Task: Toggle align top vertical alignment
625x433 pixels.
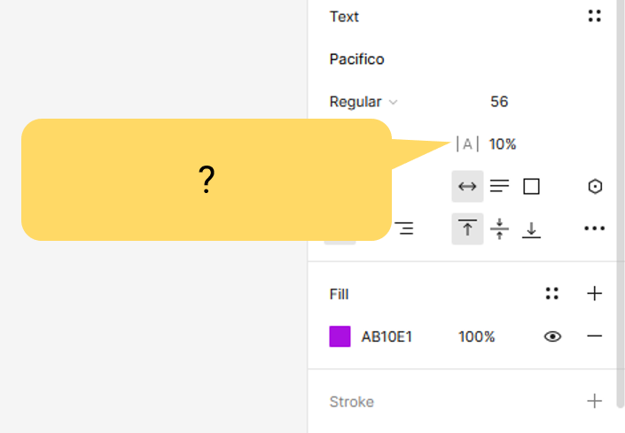Action: [467, 229]
